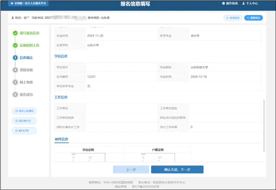Viewport: 276px width, 190px height.
Task: Click the 学位所学专业 value 无
Action: click(x=89, y=86)
